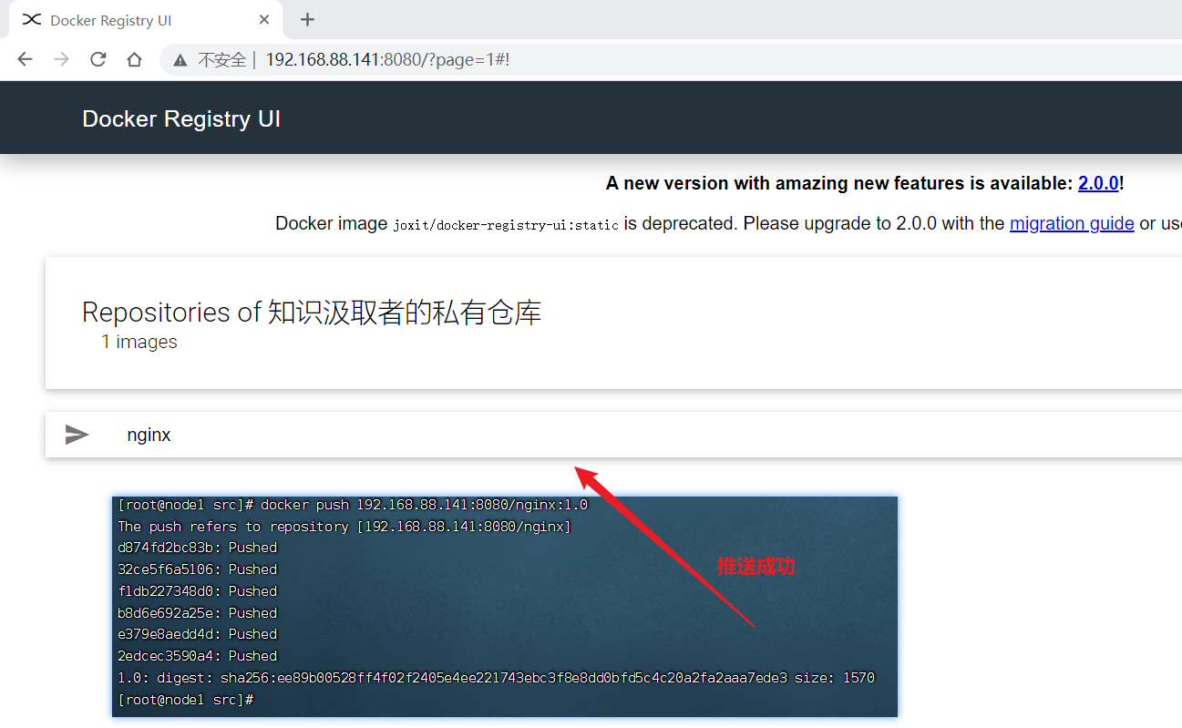Click the 不安全 security label
This screenshot has height=728, width=1182.
click(222, 60)
